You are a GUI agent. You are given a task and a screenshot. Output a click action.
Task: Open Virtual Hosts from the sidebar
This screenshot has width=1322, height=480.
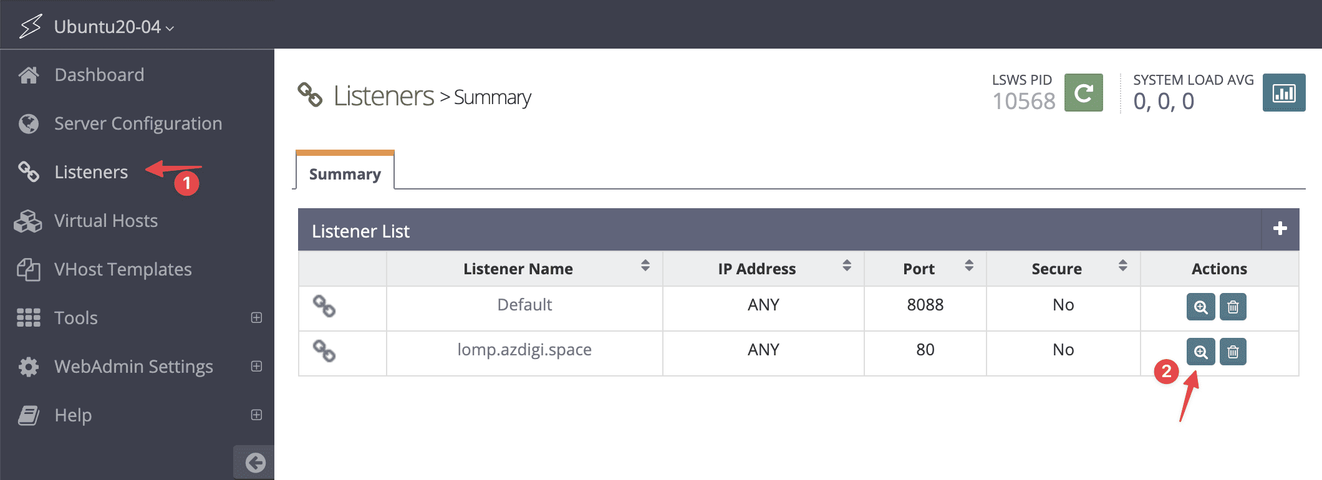pos(105,221)
